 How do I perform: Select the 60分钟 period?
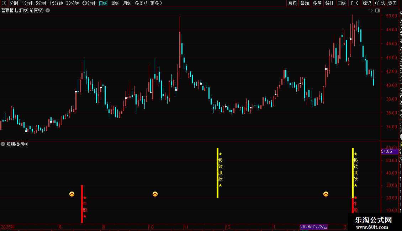(x=89, y=3)
